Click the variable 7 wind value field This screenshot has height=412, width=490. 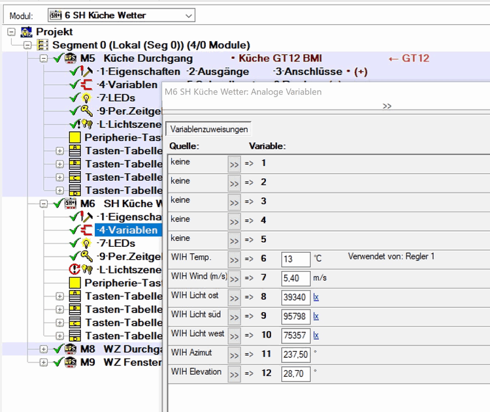(x=295, y=278)
